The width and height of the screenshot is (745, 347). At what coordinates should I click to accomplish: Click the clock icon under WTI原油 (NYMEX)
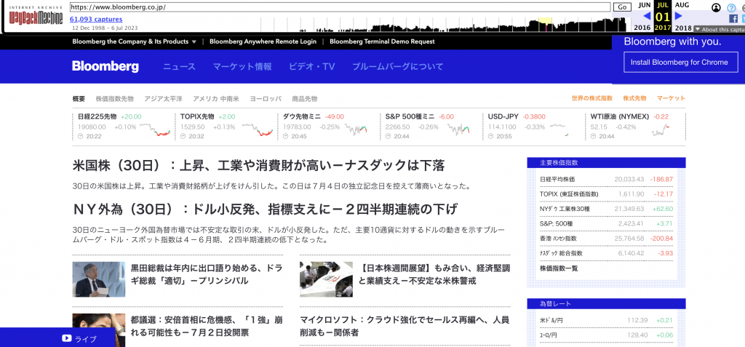tap(594, 137)
